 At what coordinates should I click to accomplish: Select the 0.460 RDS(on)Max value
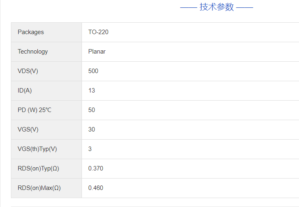(96, 188)
